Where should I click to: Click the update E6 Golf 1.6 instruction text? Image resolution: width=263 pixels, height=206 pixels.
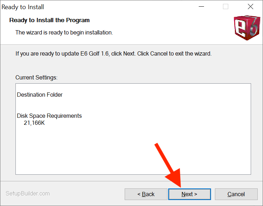[113, 53]
